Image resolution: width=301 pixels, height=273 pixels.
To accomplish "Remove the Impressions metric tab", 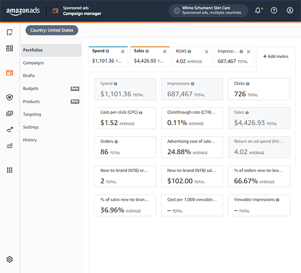I will pyautogui.click(x=248, y=52).
